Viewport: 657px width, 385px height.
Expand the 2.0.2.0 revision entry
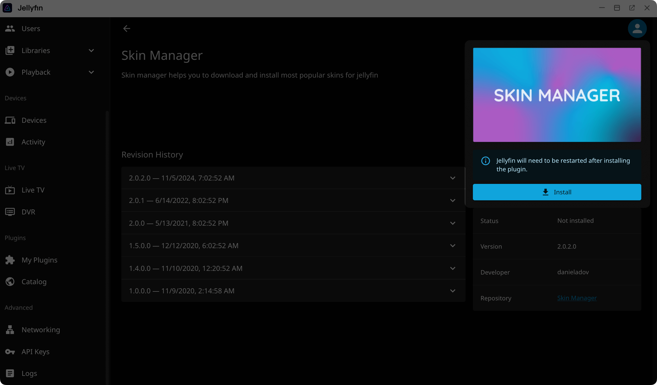[x=453, y=178]
